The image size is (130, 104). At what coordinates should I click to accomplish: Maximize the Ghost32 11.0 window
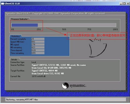pos(124,3)
